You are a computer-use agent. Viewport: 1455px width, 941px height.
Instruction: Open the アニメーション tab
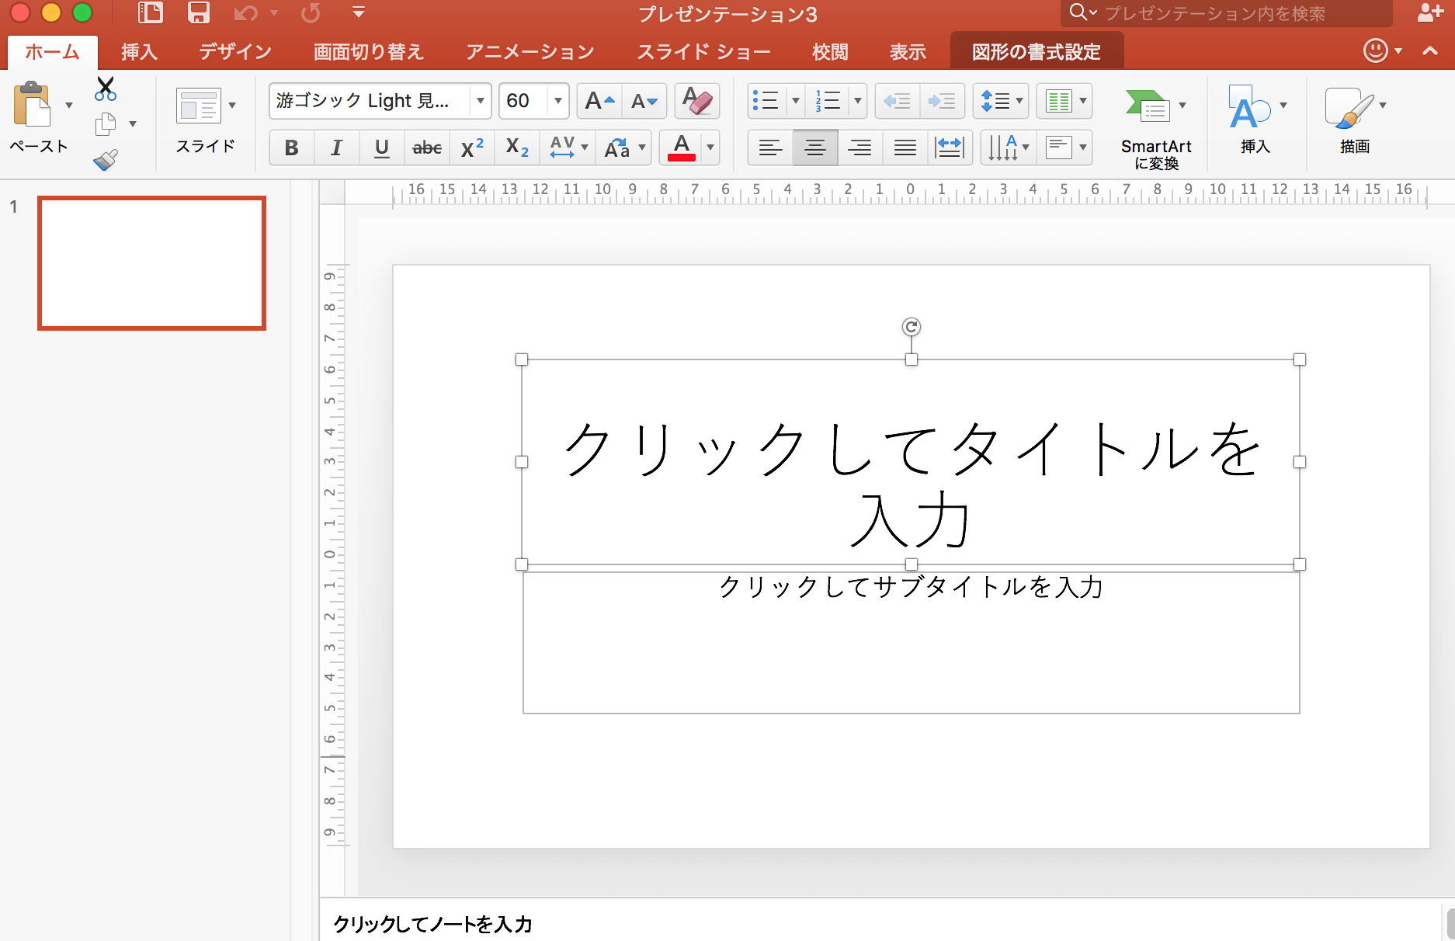click(x=530, y=52)
